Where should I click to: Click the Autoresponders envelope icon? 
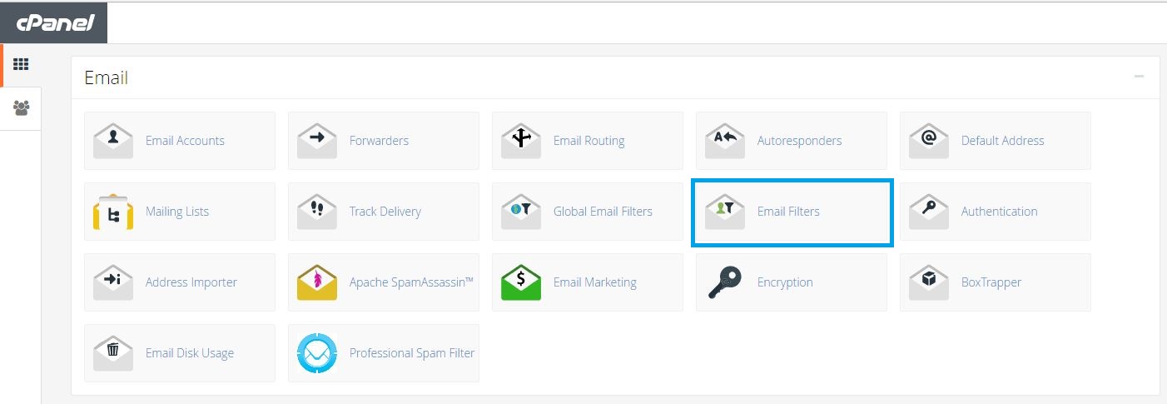coord(725,141)
